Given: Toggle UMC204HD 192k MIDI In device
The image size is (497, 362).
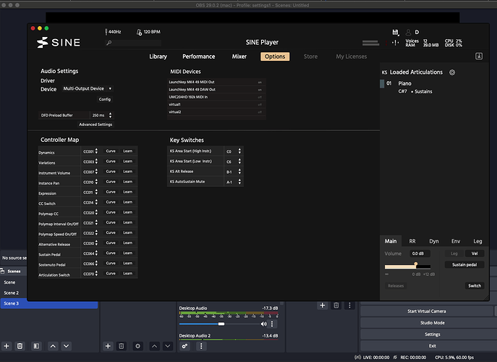Looking at the screenshot, I should (x=260, y=97).
